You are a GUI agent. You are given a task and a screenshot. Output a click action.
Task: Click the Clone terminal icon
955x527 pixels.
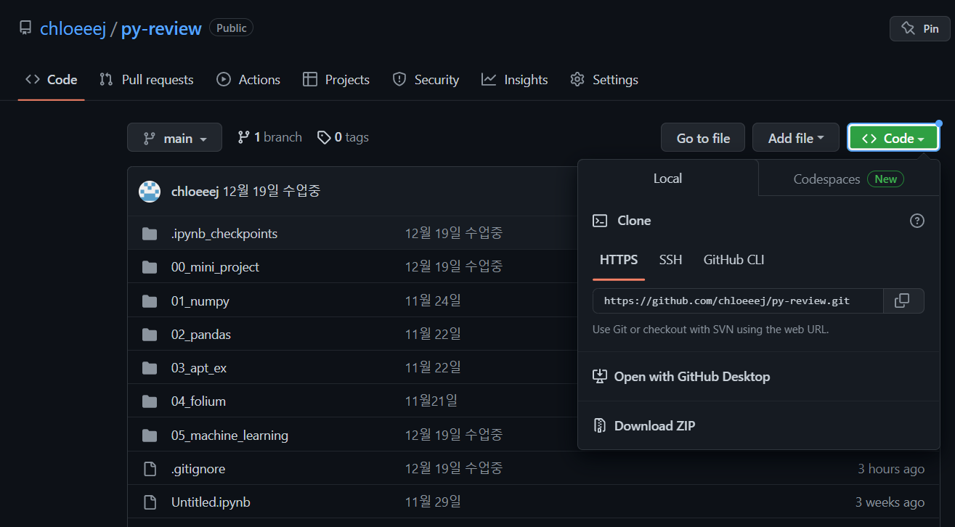click(x=600, y=221)
